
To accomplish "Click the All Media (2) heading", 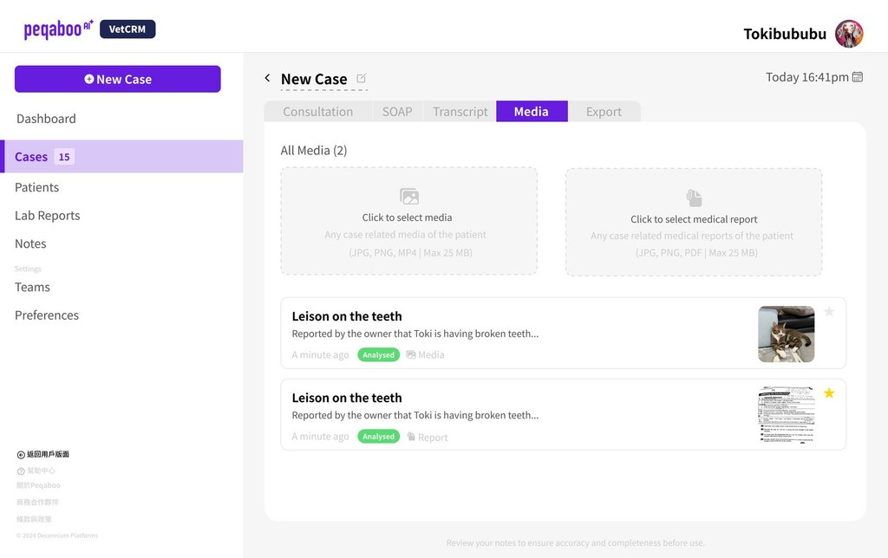I will pos(314,151).
